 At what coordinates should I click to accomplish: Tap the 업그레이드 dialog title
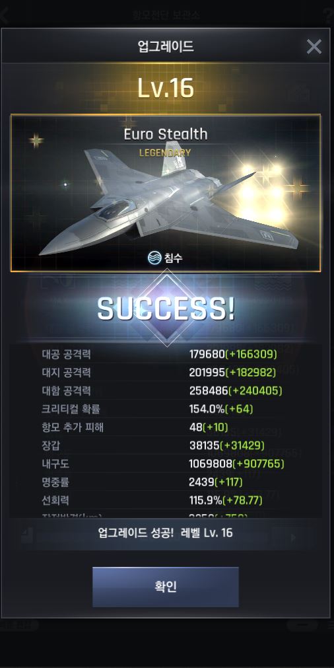click(x=166, y=46)
